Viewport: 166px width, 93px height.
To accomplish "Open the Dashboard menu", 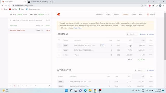I will 99,14.
